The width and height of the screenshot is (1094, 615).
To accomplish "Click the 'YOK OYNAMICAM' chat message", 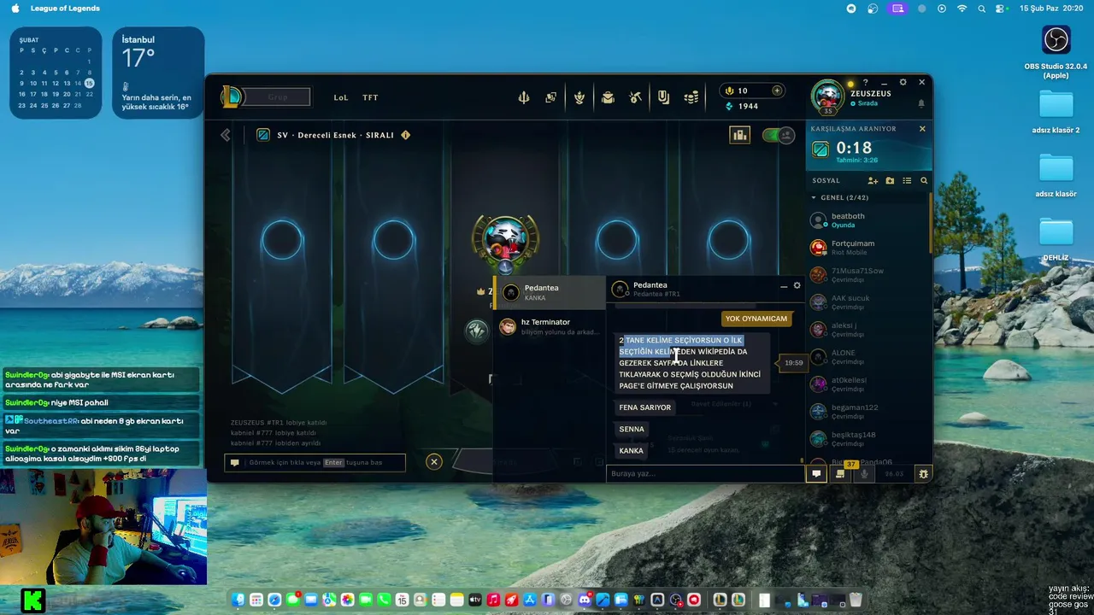I will [756, 319].
